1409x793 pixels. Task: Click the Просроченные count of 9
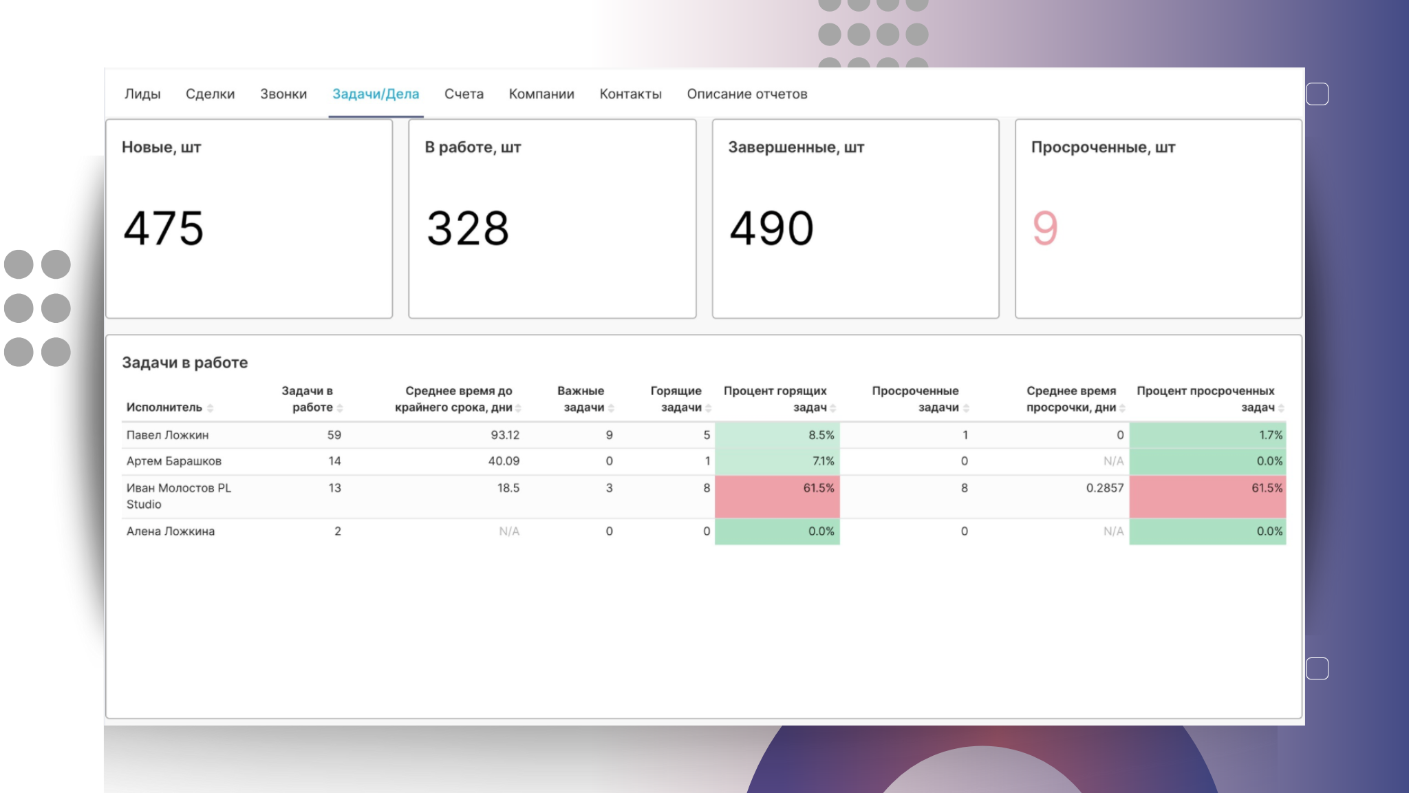click(x=1044, y=229)
